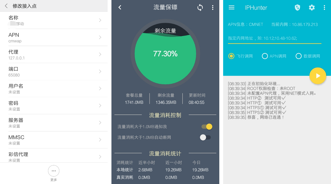This screenshot has width=331, height=184.
Task: Tap the 近半小时 column header
Action: tap(147, 163)
